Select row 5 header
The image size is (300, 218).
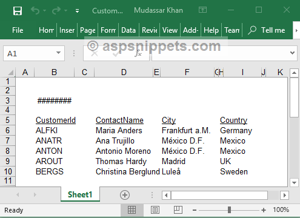tap(7, 120)
